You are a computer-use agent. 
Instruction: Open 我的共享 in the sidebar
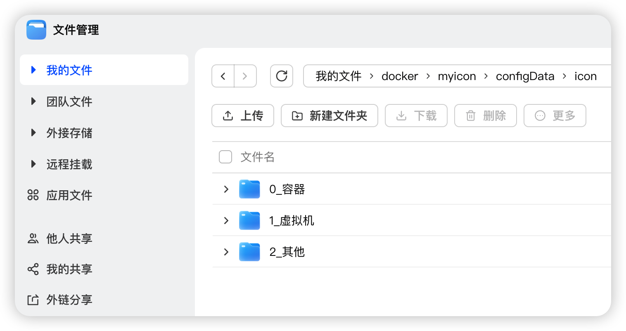(69, 270)
